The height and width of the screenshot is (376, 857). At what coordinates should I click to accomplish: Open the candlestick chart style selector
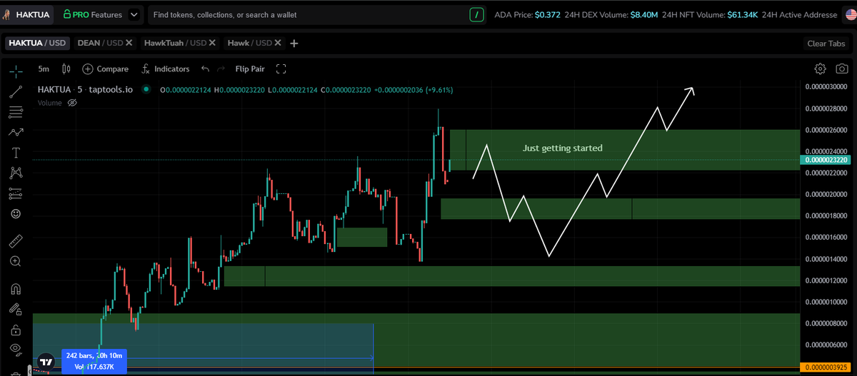coord(66,69)
